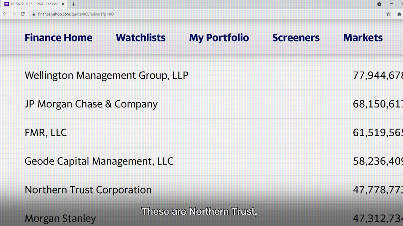Bookmark this page with the star icon
The image size is (403, 226).
[388, 14]
